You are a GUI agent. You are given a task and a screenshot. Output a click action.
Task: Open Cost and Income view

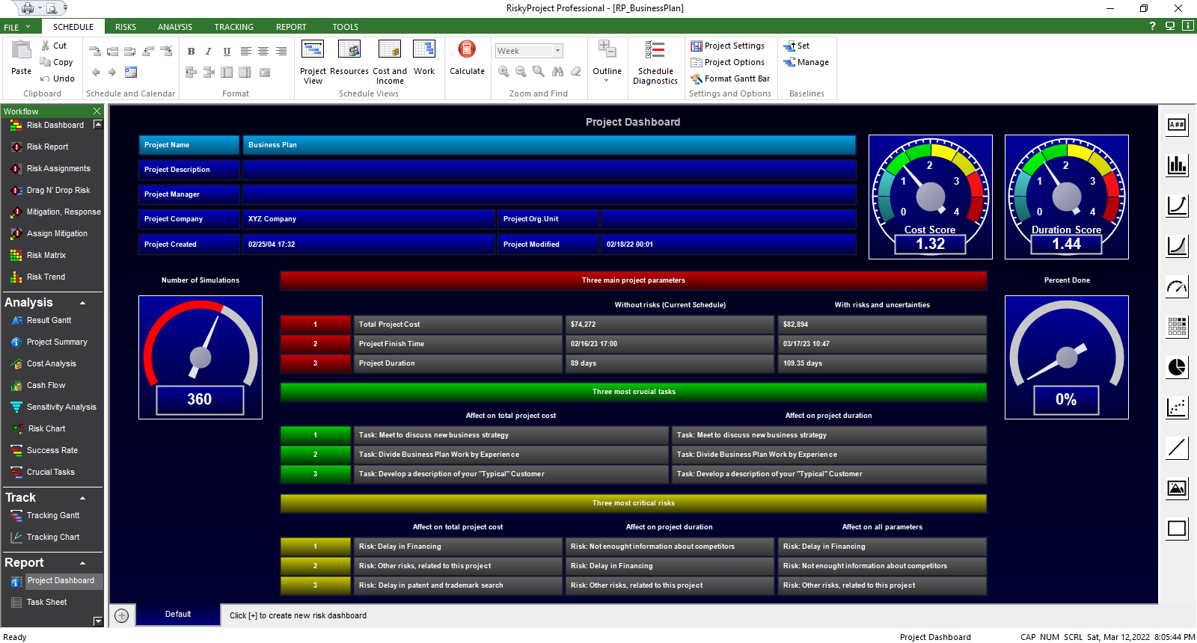(x=390, y=62)
